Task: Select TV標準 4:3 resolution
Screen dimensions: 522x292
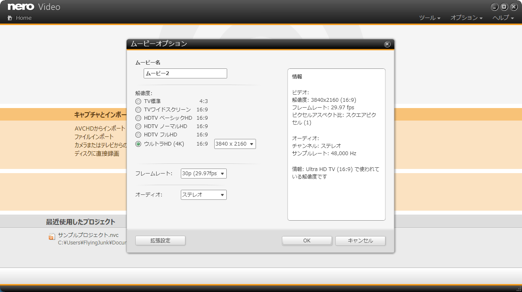Action: [x=138, y=101]
